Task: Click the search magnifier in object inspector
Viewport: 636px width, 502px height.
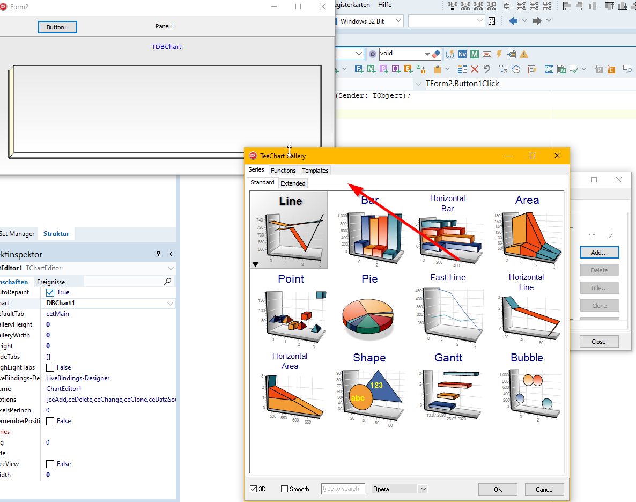Action: click(x=167, y=281)
